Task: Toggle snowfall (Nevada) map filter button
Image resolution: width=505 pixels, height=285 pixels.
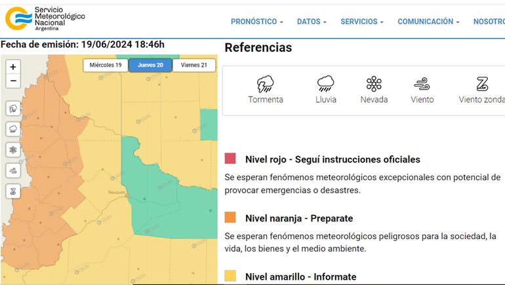Action: pos(13,149)
